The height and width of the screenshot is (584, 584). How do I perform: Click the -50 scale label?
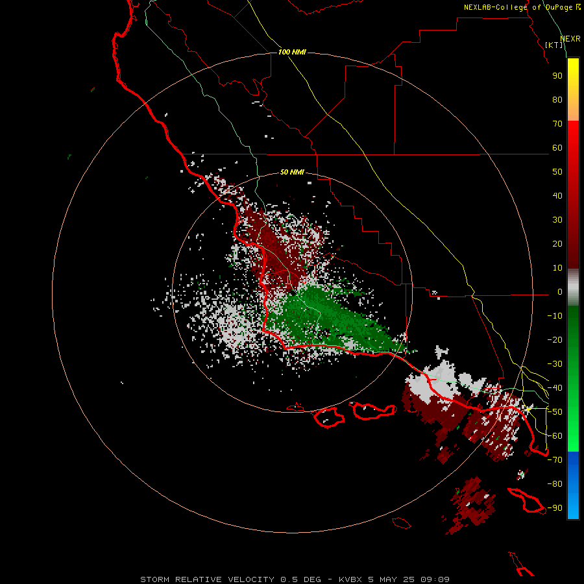[555, 412]
